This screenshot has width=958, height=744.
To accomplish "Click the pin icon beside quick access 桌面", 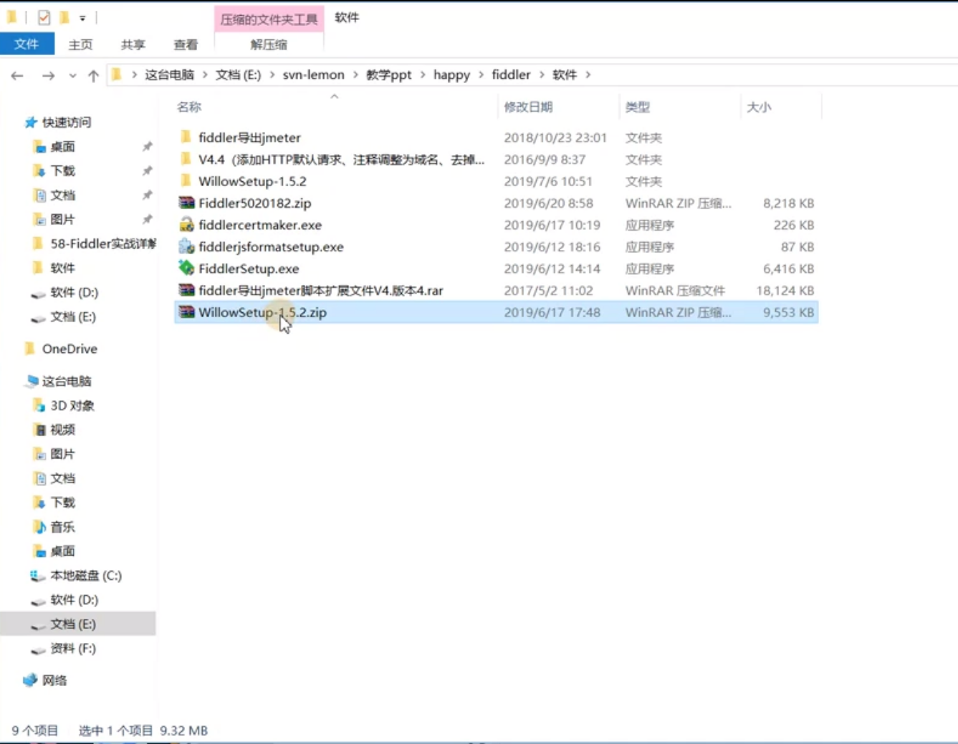I will click(147, 147).
